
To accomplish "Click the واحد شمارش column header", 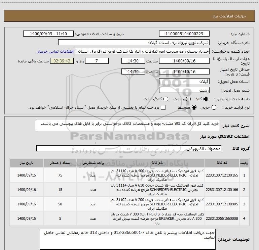I will (93, 163).
